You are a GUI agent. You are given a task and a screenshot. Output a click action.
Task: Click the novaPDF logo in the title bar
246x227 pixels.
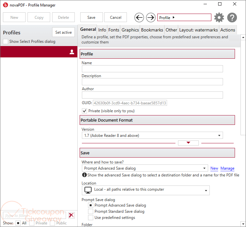[x=5, y=5]
